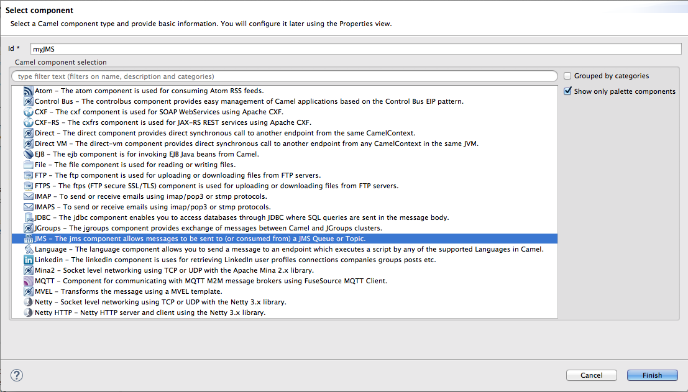
Task: Focus the component filter text box
Action: pyautogui.click(x=284, y=76)
